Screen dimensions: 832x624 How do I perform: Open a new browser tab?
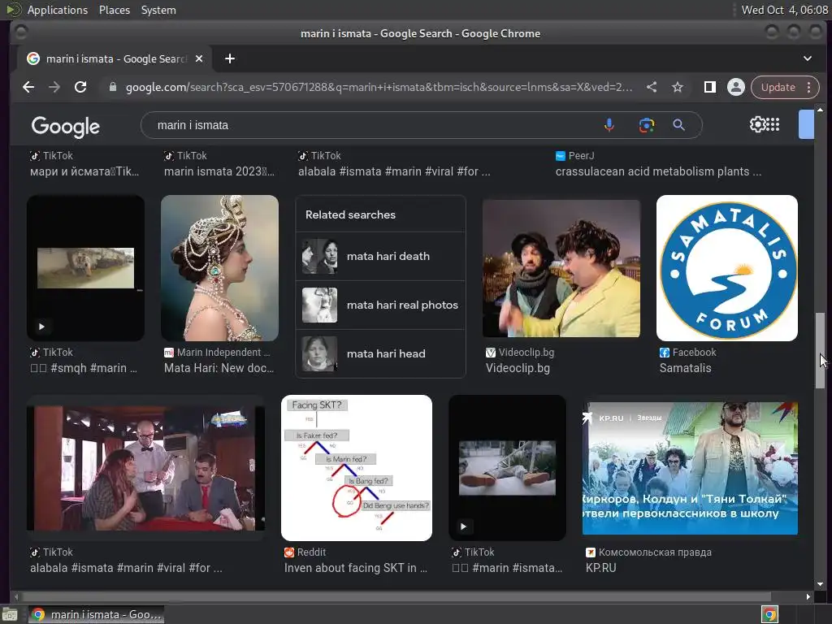pos(230,58)
